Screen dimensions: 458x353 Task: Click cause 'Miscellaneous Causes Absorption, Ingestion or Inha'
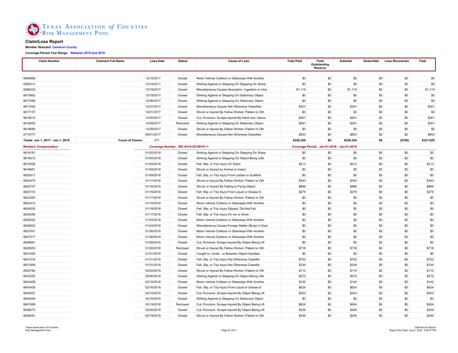(232, 90)
